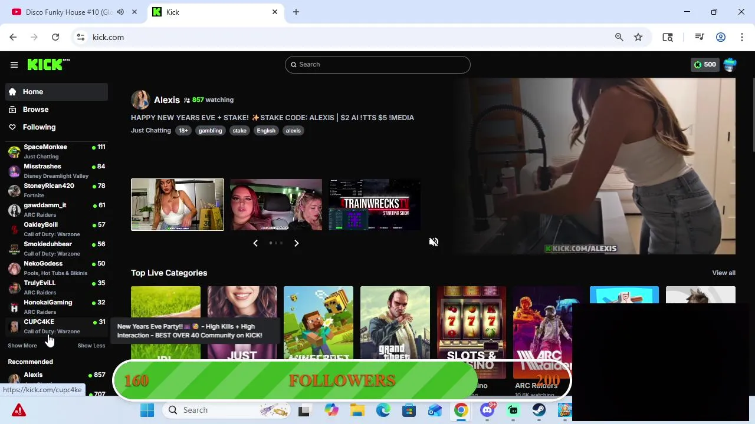Viewport: 755px width, 424px height.
Task: Close the Kick browser tab
Action: pos(275,12)
